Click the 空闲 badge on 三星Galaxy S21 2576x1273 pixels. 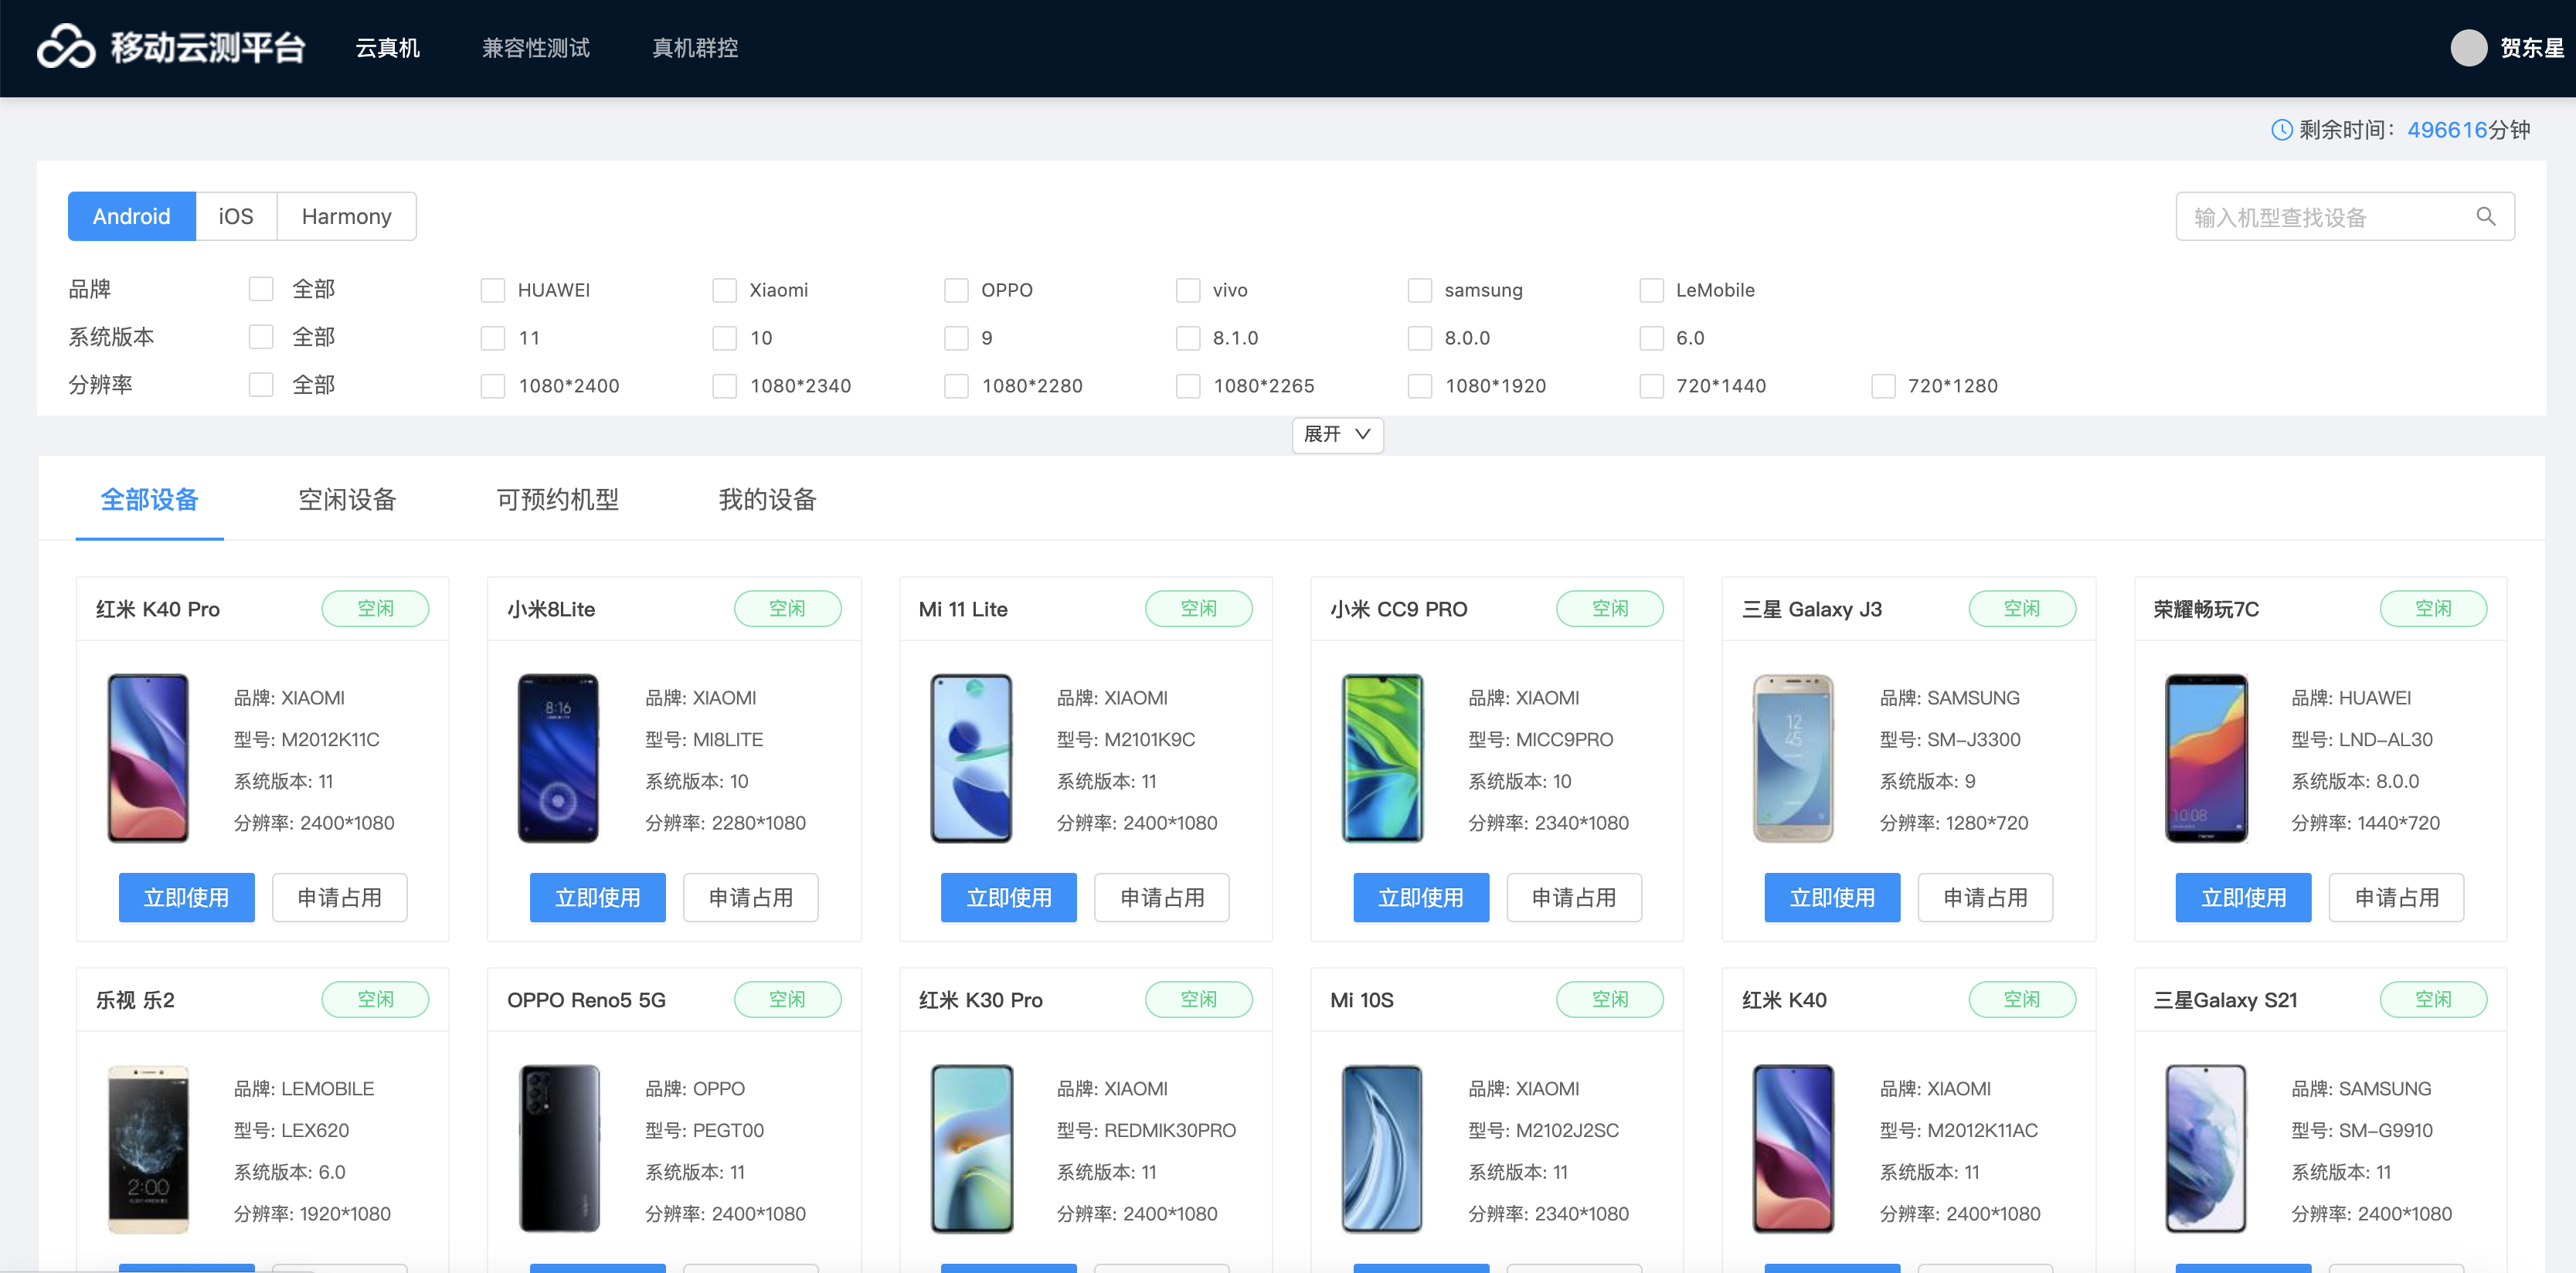2433,999
